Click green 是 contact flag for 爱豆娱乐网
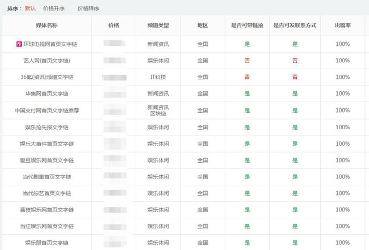Screen dimensions: 369x250 coord(295,160)
